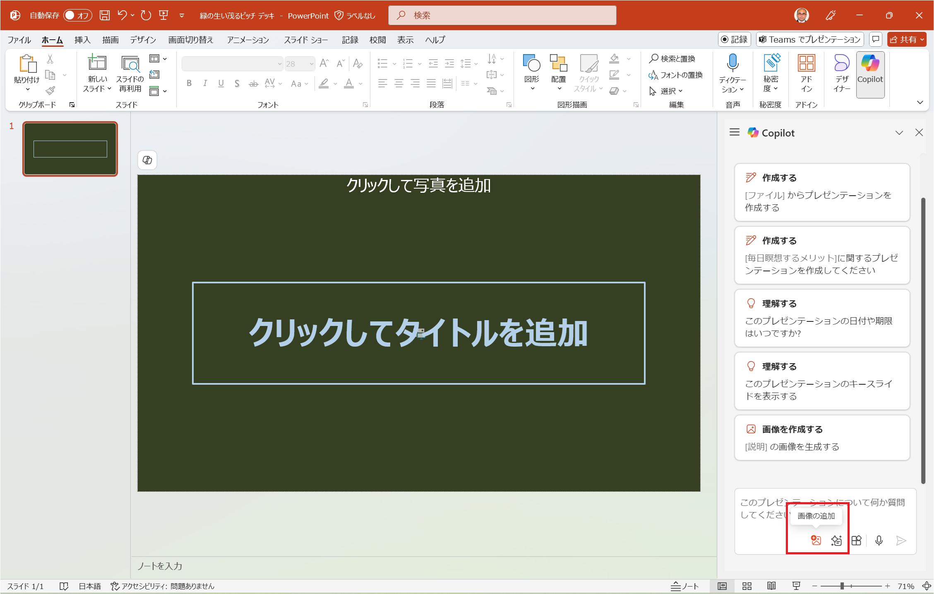The image size is (934, 594).
Task: Toggle AutoSave (自動保存) switch
Action: pos(77,15)
